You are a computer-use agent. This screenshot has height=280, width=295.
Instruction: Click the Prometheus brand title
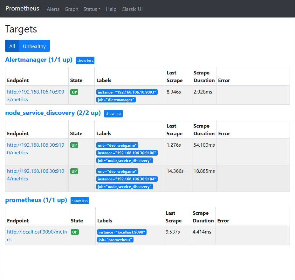22,9
